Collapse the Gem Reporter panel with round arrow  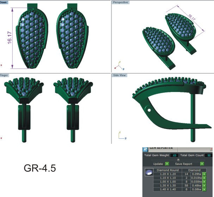178,160
